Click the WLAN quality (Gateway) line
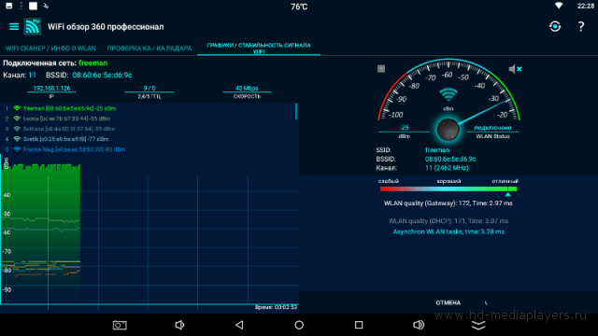This screenshot has width=598, height=336. pyautogui.click(x=448, y=203)
